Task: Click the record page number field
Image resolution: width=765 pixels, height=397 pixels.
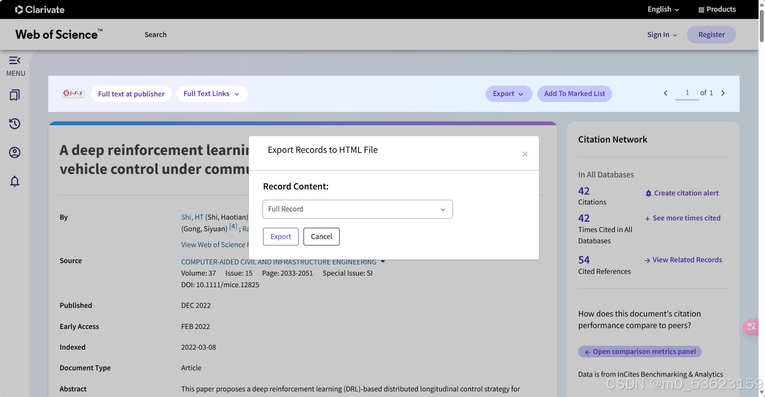Action: coord(687,93)
